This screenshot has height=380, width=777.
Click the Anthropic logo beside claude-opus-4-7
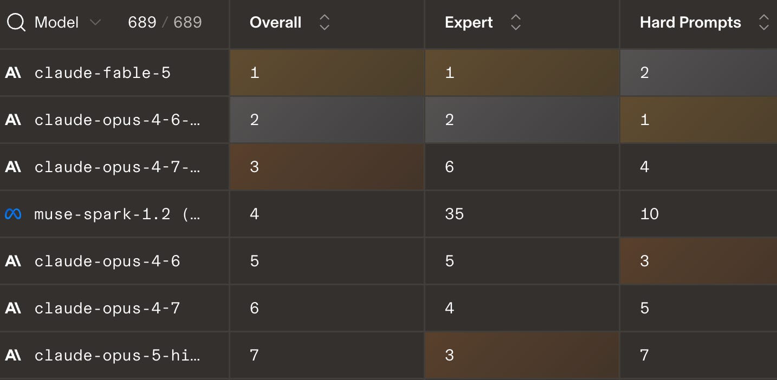point(13,309)
